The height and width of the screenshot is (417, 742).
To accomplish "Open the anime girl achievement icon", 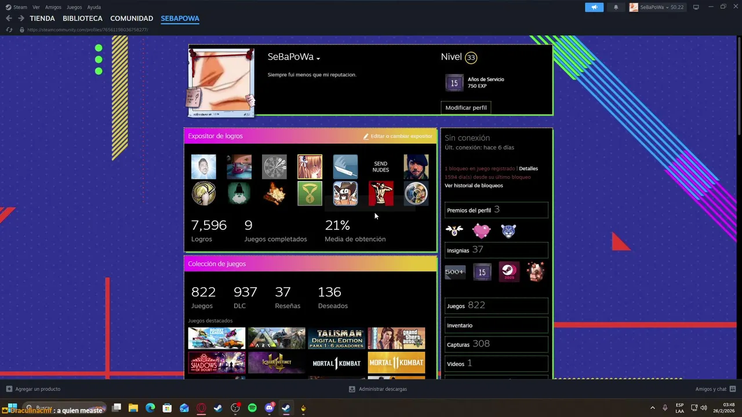I will coord(310,167).
